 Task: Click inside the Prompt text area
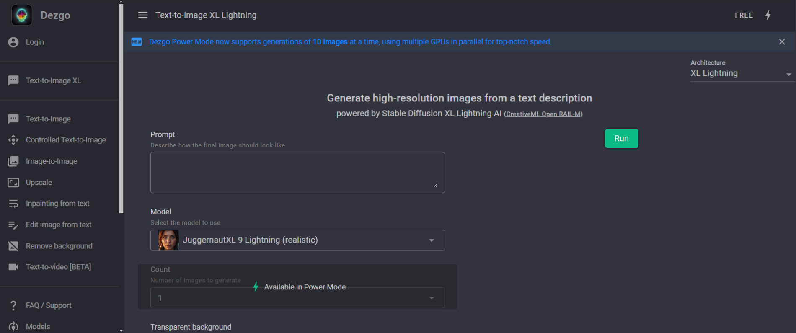coord(297,173)
